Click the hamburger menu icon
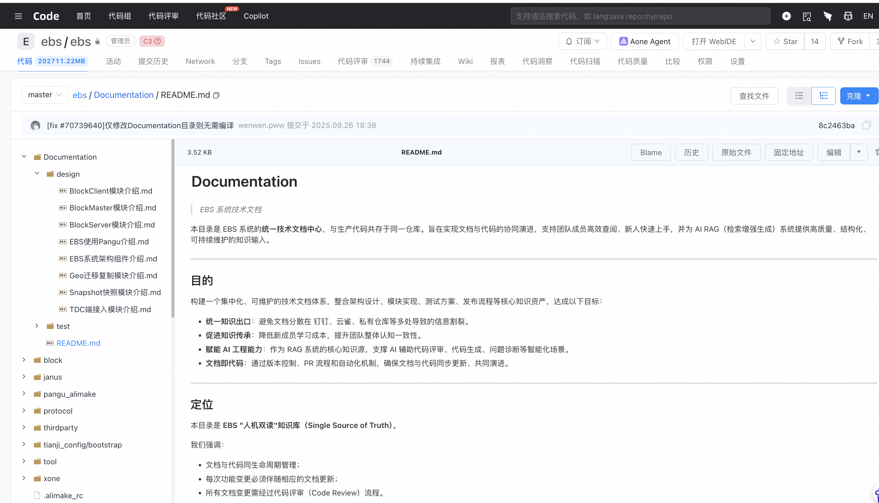The height and width of the screenshot is (503, 879). [18, 16]
